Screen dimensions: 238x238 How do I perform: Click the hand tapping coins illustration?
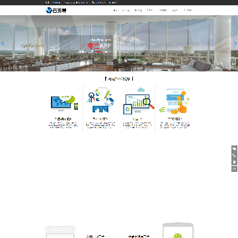(175, 102)
